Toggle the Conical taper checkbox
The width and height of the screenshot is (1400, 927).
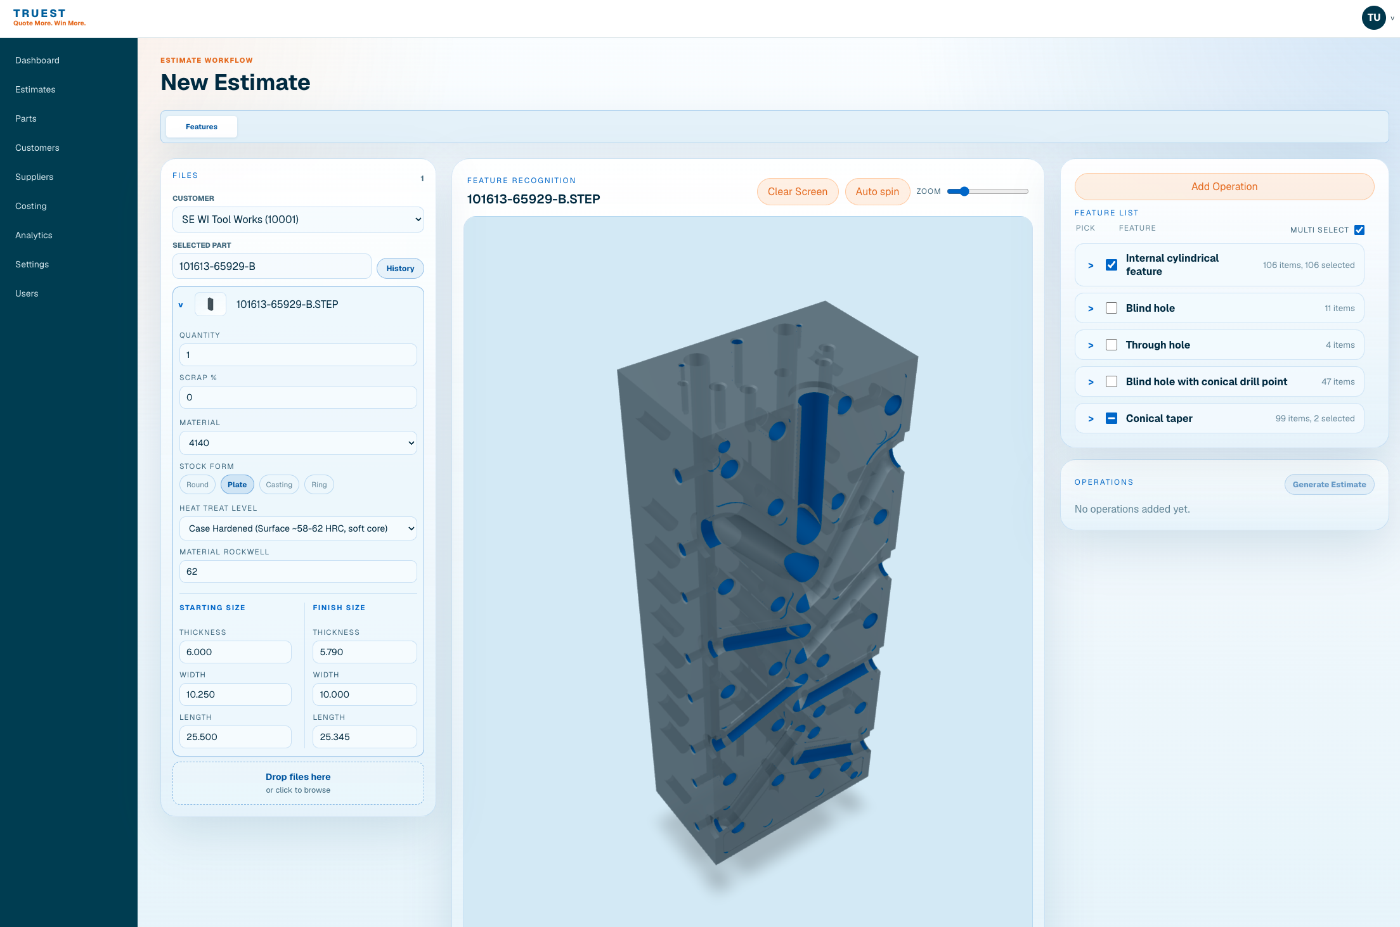(1112, 418)
